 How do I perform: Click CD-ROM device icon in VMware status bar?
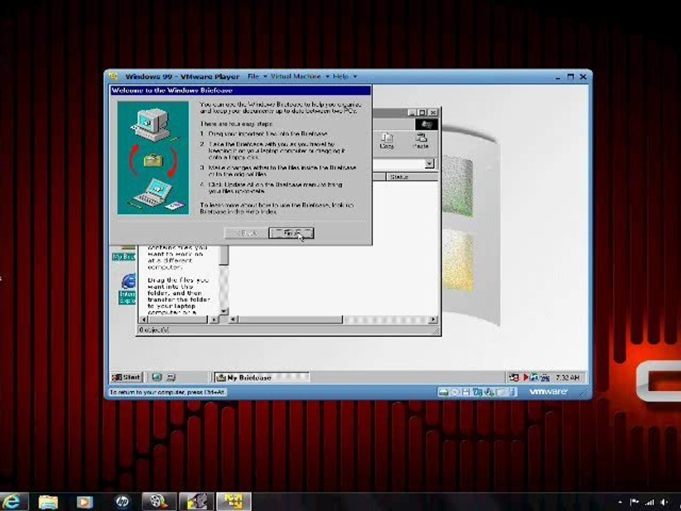click(x=455, y=392)
